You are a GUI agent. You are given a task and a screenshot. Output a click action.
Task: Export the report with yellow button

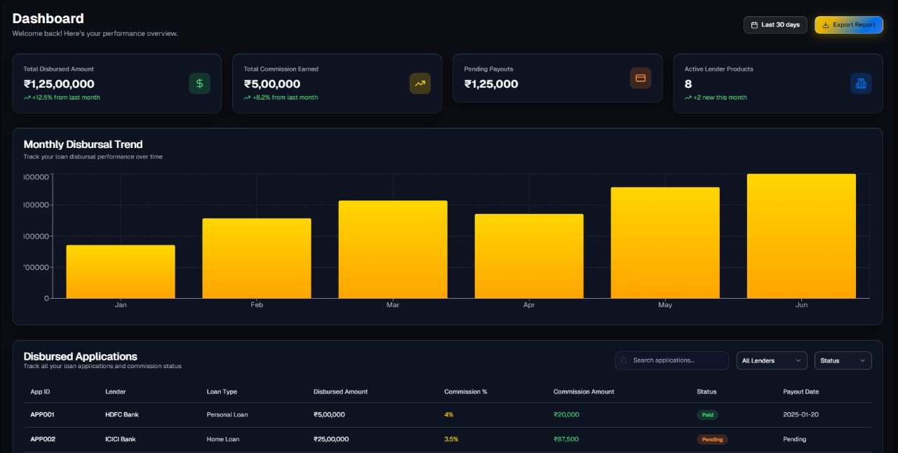click(x=849, y=25)
